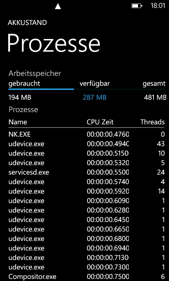
Task: Tap the 194 MB used value
Action: tap(20, 98)
